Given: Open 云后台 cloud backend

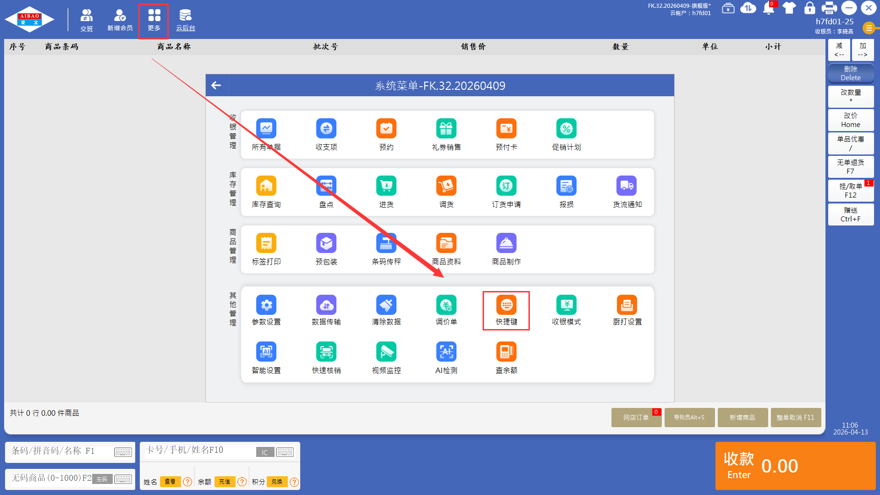Looking at the screenshot, I should (186, 21).
